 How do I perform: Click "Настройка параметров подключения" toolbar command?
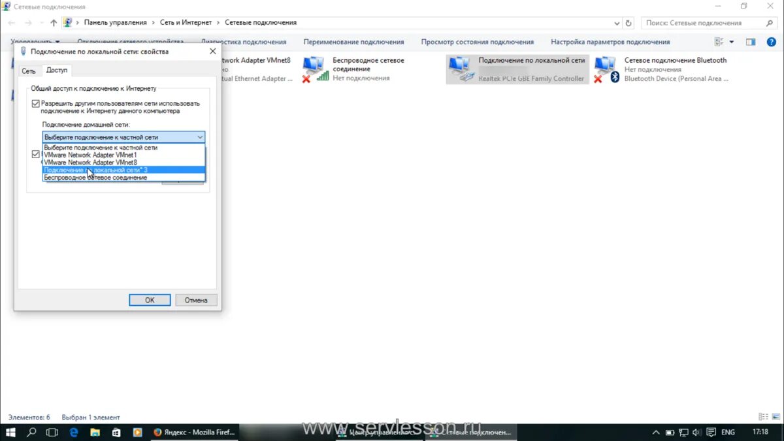[610, 42]
